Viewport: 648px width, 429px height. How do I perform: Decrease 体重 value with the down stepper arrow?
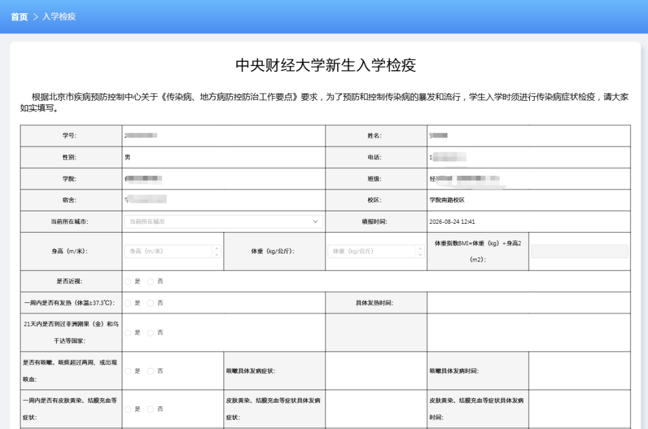tap(420, 254)
